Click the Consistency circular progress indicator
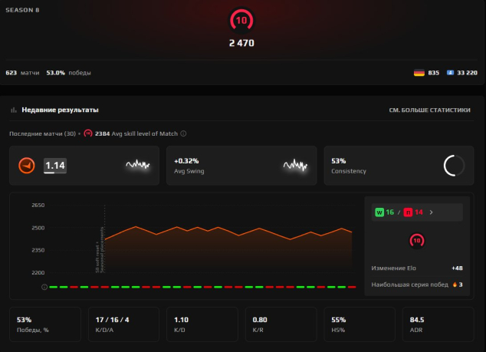The image size is (486, 352). (454, 166)
